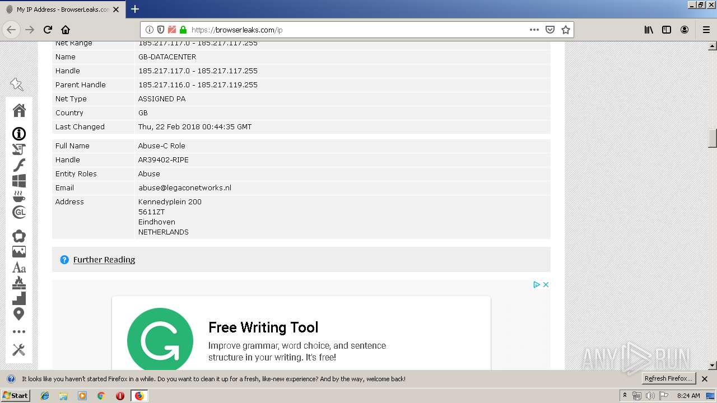Open the wrench and screwdriver settings icon

tap(19, 350)
